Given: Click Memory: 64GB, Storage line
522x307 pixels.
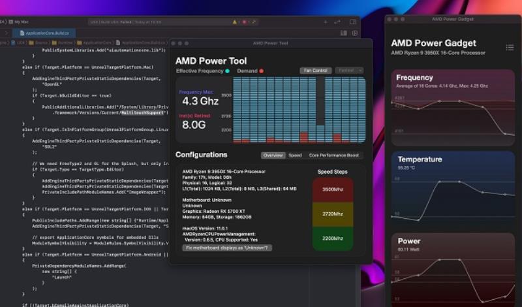Looking at the screenshot, I should pos(217,217).
